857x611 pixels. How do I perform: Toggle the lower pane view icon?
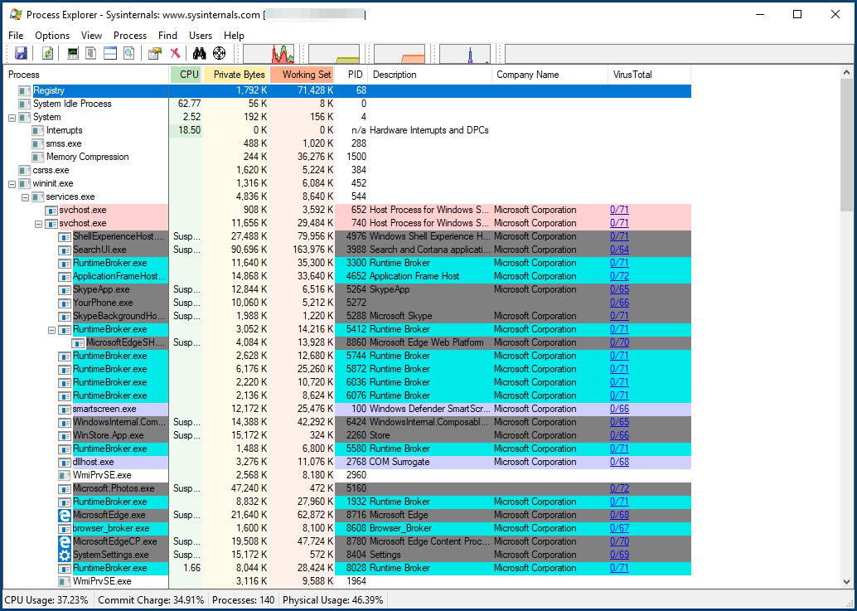[110, 53]
